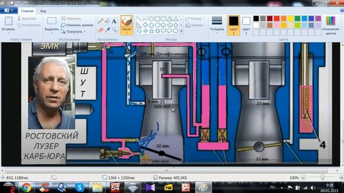Click Вырезать (Cut) button
The width and height of the screenshot is (344, 193).
pos(27,19)
